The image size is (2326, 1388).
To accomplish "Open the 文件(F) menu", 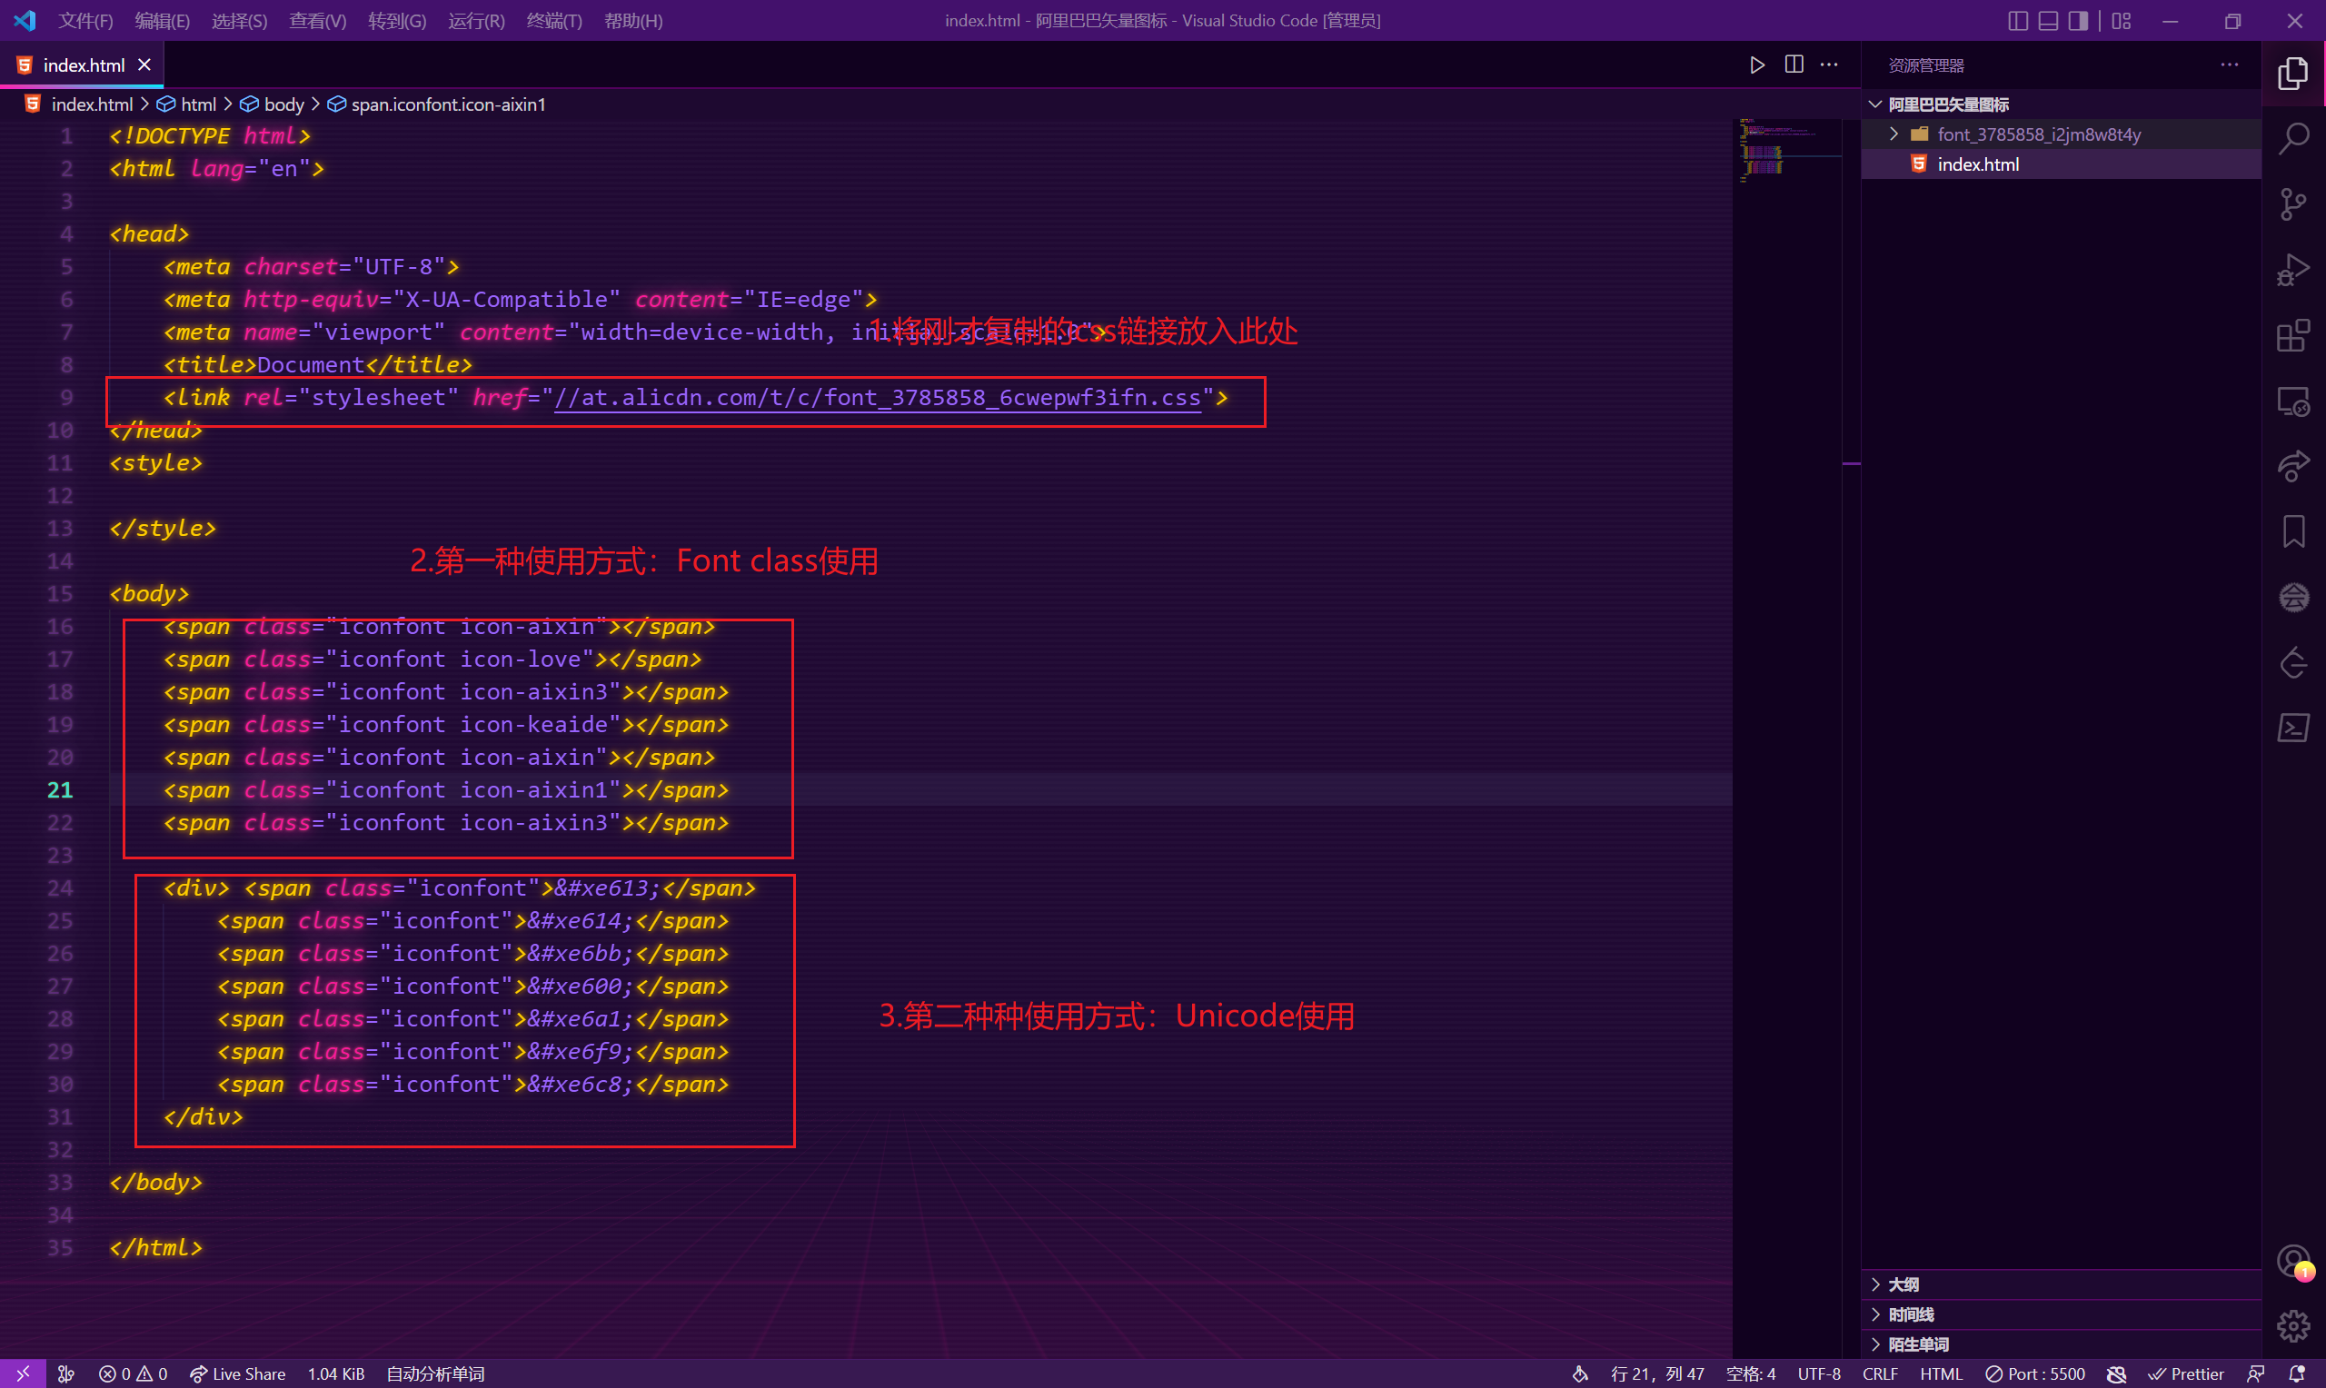I will (85, 21).
